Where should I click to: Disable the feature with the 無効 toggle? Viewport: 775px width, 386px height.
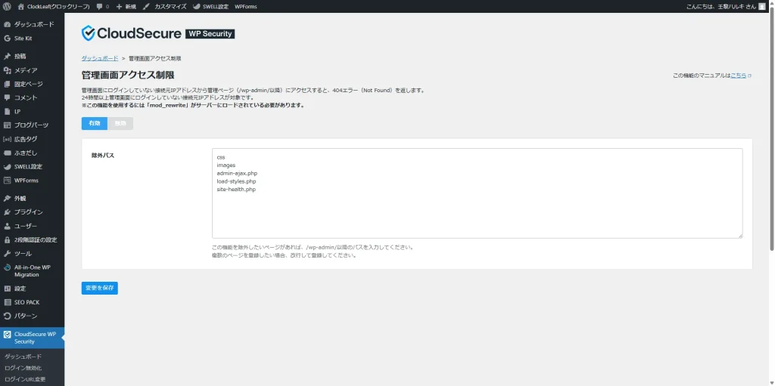[x=120, y=123]
